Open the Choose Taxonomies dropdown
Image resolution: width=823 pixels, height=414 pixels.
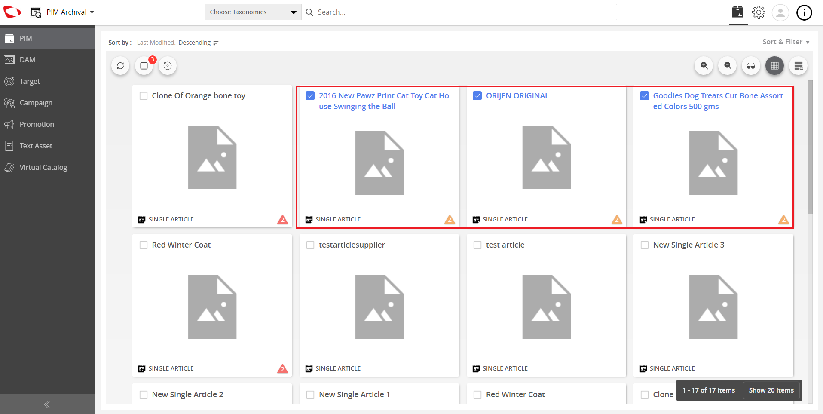point(253,12)
